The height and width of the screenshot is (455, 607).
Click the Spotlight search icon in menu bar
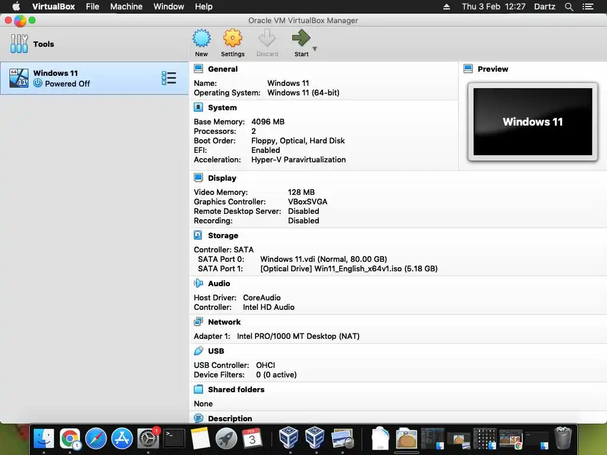click(568, 7)
